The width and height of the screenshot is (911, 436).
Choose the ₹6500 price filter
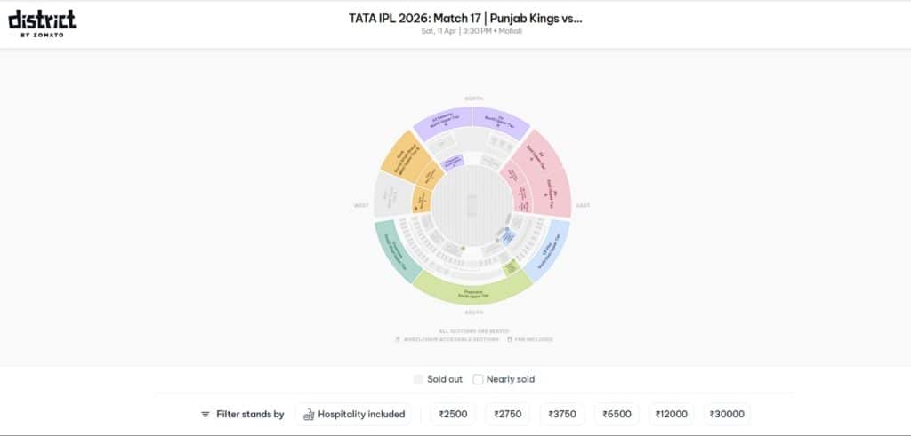[x=617, y=415]
